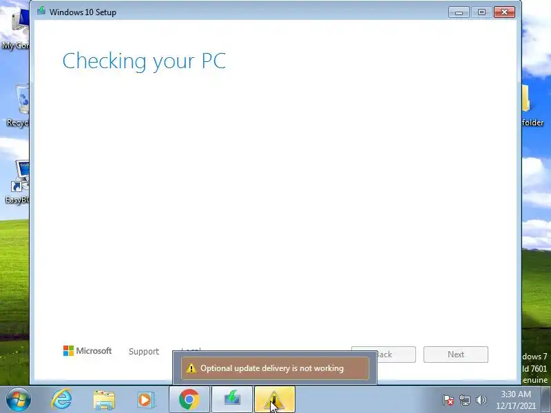Viewport: 551px width, 413px height.
Task: Open Windows Media Player from the taskbar
Action: (x=145, y=400)
